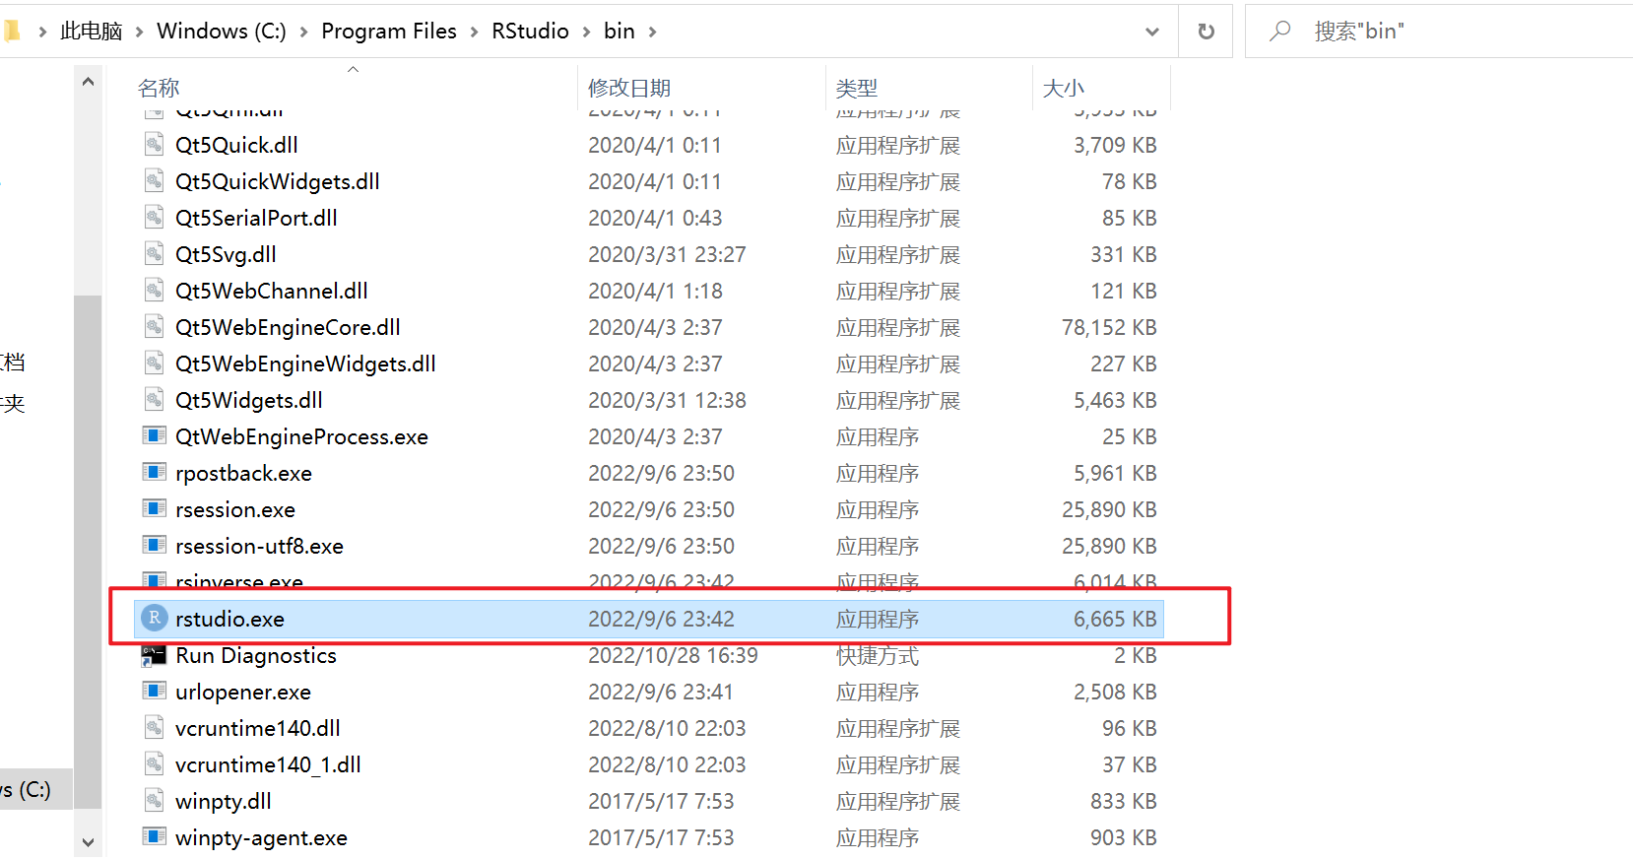Click the Qt5Widgets.dll file icon

[155, 400]
